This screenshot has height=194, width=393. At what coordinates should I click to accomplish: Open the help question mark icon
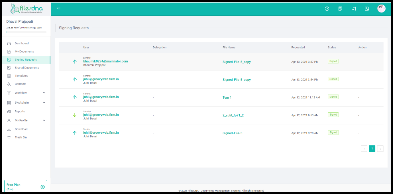click(x=327, y=9)
